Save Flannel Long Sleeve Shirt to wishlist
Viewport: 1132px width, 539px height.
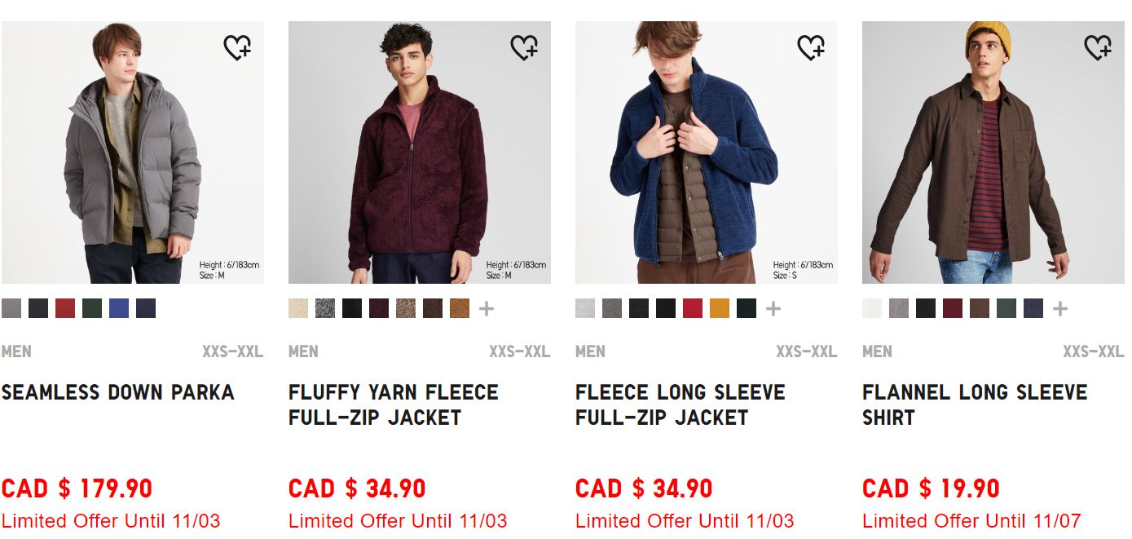click(x=1098, y=48)
